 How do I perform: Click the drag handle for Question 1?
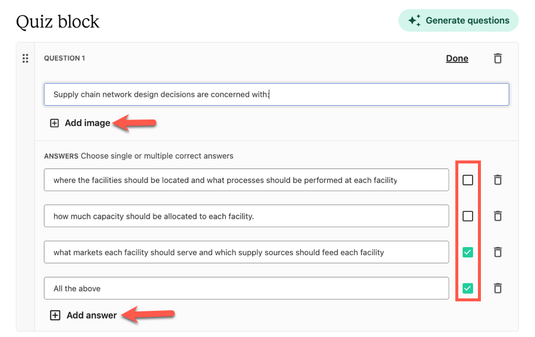pyautogui.click(x=25, y=58)
